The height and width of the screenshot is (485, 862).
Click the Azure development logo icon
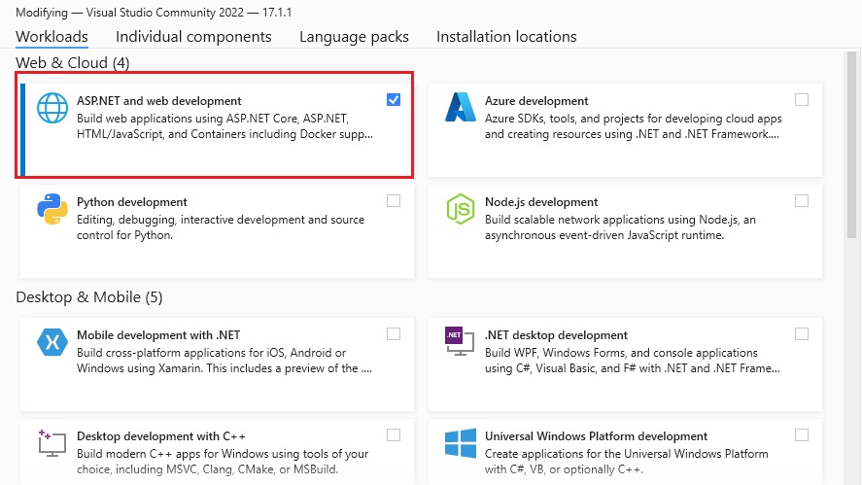(x=461, y=107)
